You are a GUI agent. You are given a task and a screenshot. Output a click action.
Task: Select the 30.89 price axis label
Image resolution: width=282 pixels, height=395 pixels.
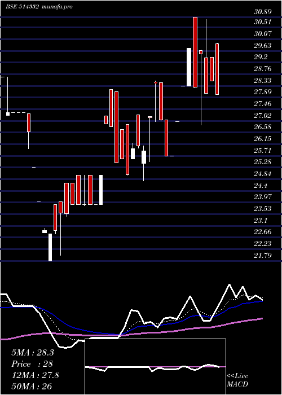(x=263, y=11)
